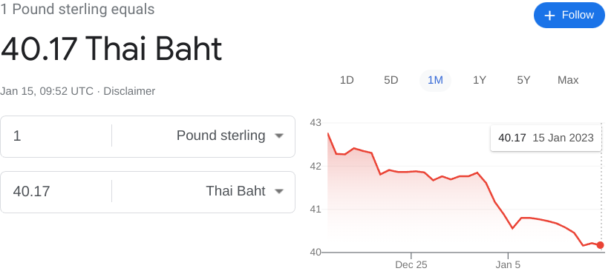Select the 1D time range tab

pos(347,81)
